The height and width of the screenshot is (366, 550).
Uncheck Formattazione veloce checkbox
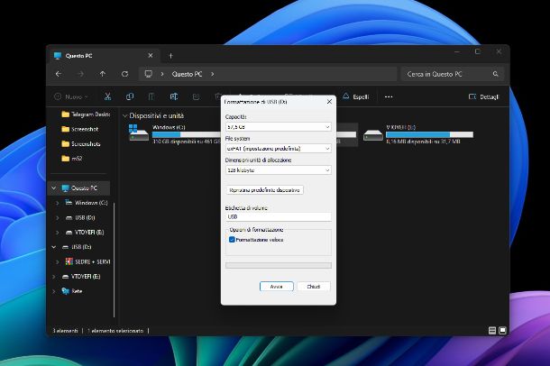232,240
